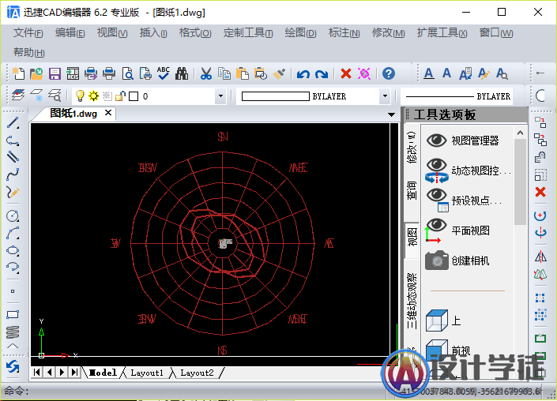
Task: Open a drawing with the Open icon
Action: (36, 74)
